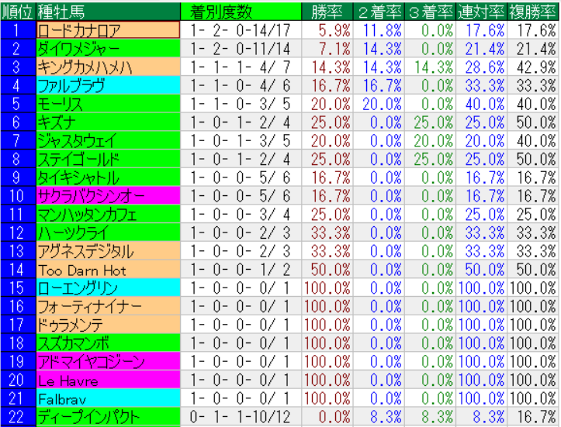The height and width of the screenshot is (427, 561).
Task: Click the 2着率 column header
Action: (x=379, y=11)
